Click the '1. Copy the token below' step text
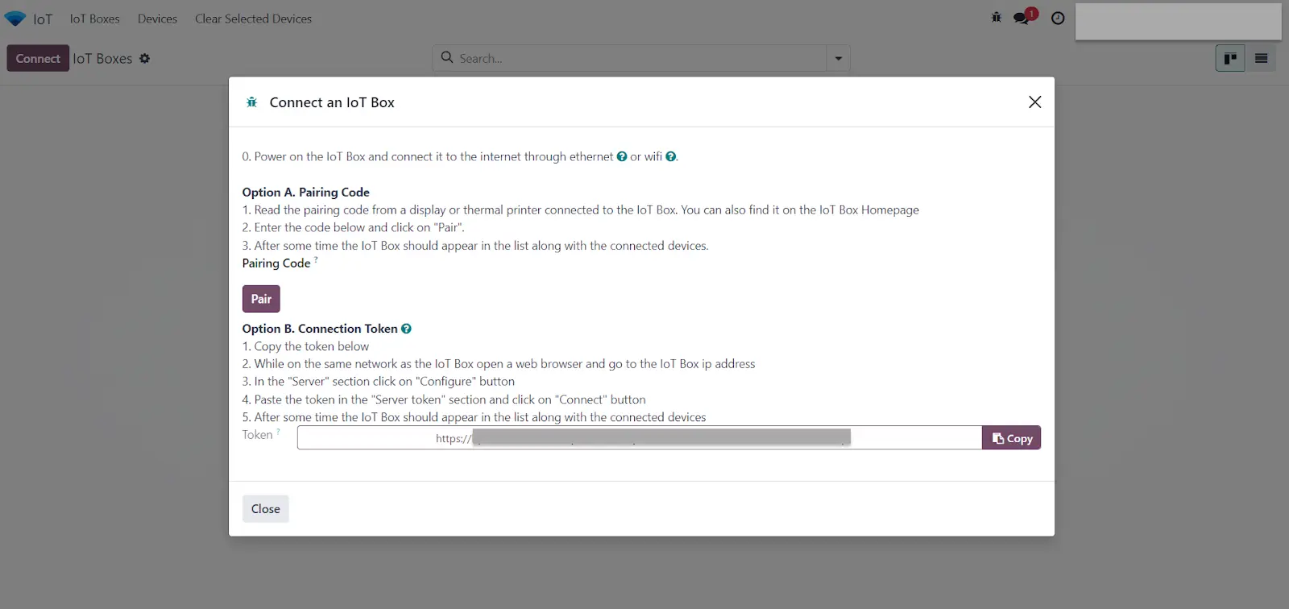This screenshot has height=609, width=1289. click(x=306, y=346)
